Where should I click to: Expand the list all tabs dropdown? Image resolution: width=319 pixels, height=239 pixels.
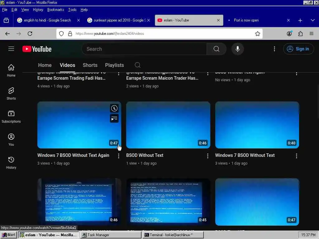[313, 20]
